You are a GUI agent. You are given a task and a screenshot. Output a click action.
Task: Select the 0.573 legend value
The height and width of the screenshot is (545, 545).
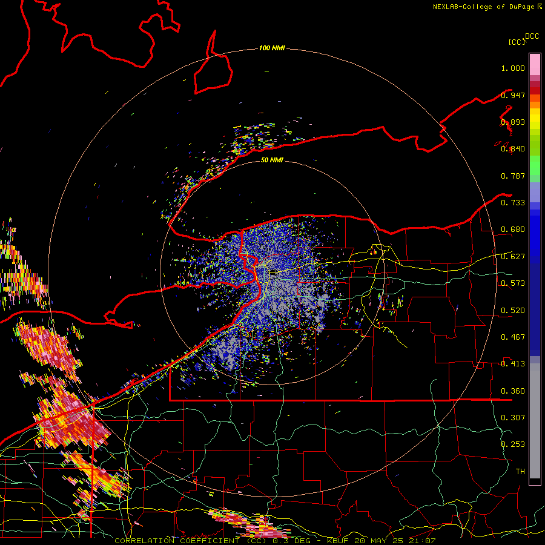coord(513,283)
